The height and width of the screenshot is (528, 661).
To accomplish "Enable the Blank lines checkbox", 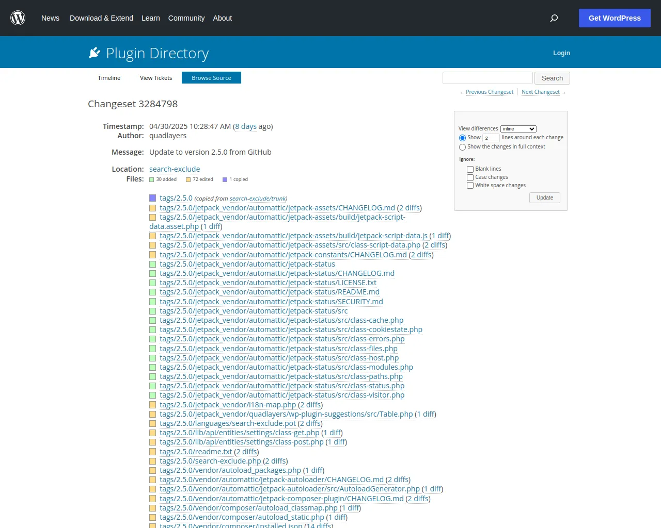I will coord(470,169).
